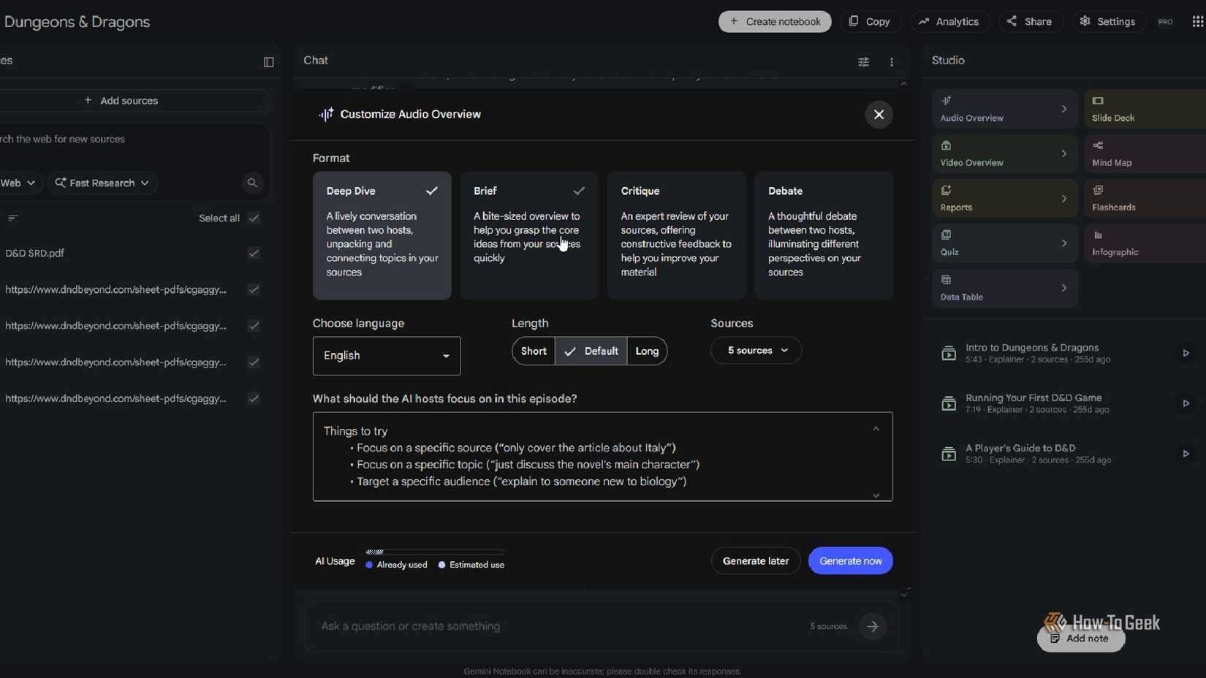Click the focus prompt text area
The height and width of the screenshot is (678, 1206).
click(603, 457)
